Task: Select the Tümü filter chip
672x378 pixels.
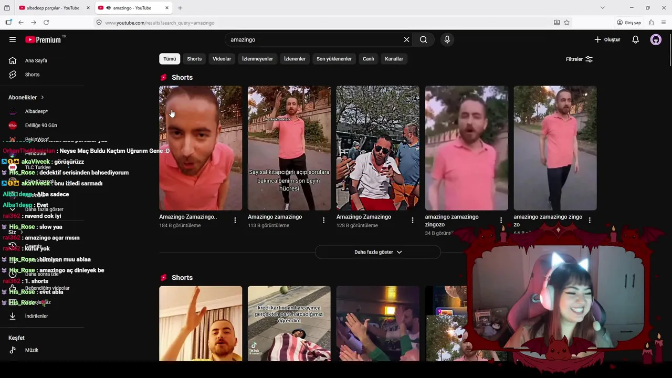Action: pos(170,59)
